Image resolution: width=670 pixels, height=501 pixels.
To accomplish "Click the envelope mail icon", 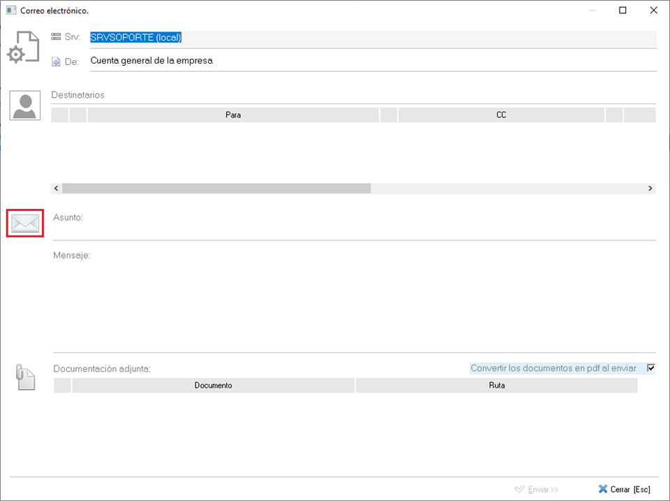I will click(25, 224).
